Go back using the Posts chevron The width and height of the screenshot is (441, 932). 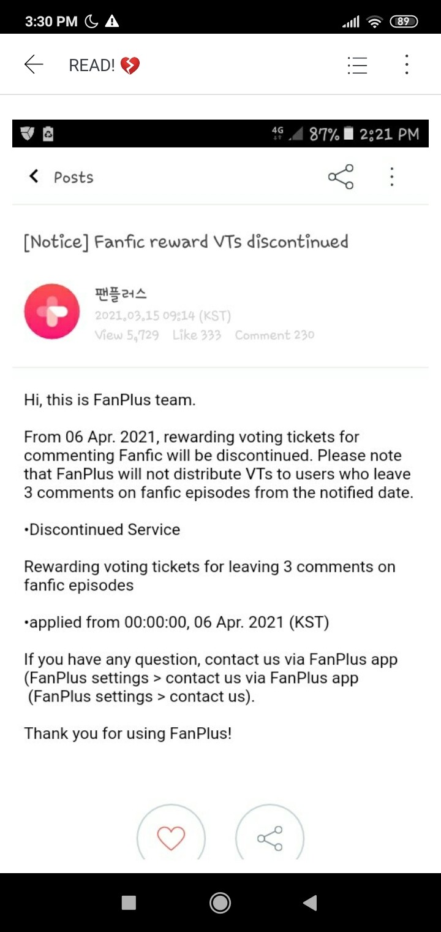click(34, 177)
